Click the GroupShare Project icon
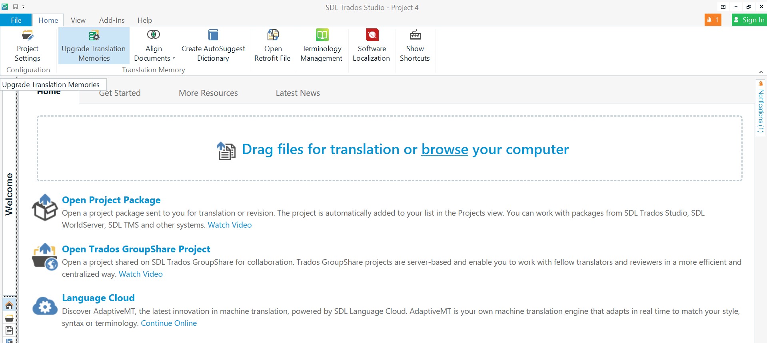The image size is (767, 343). [x=45, y=256]
